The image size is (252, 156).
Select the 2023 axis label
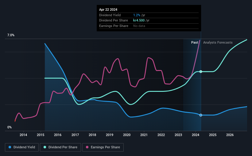tap(178, 135)
